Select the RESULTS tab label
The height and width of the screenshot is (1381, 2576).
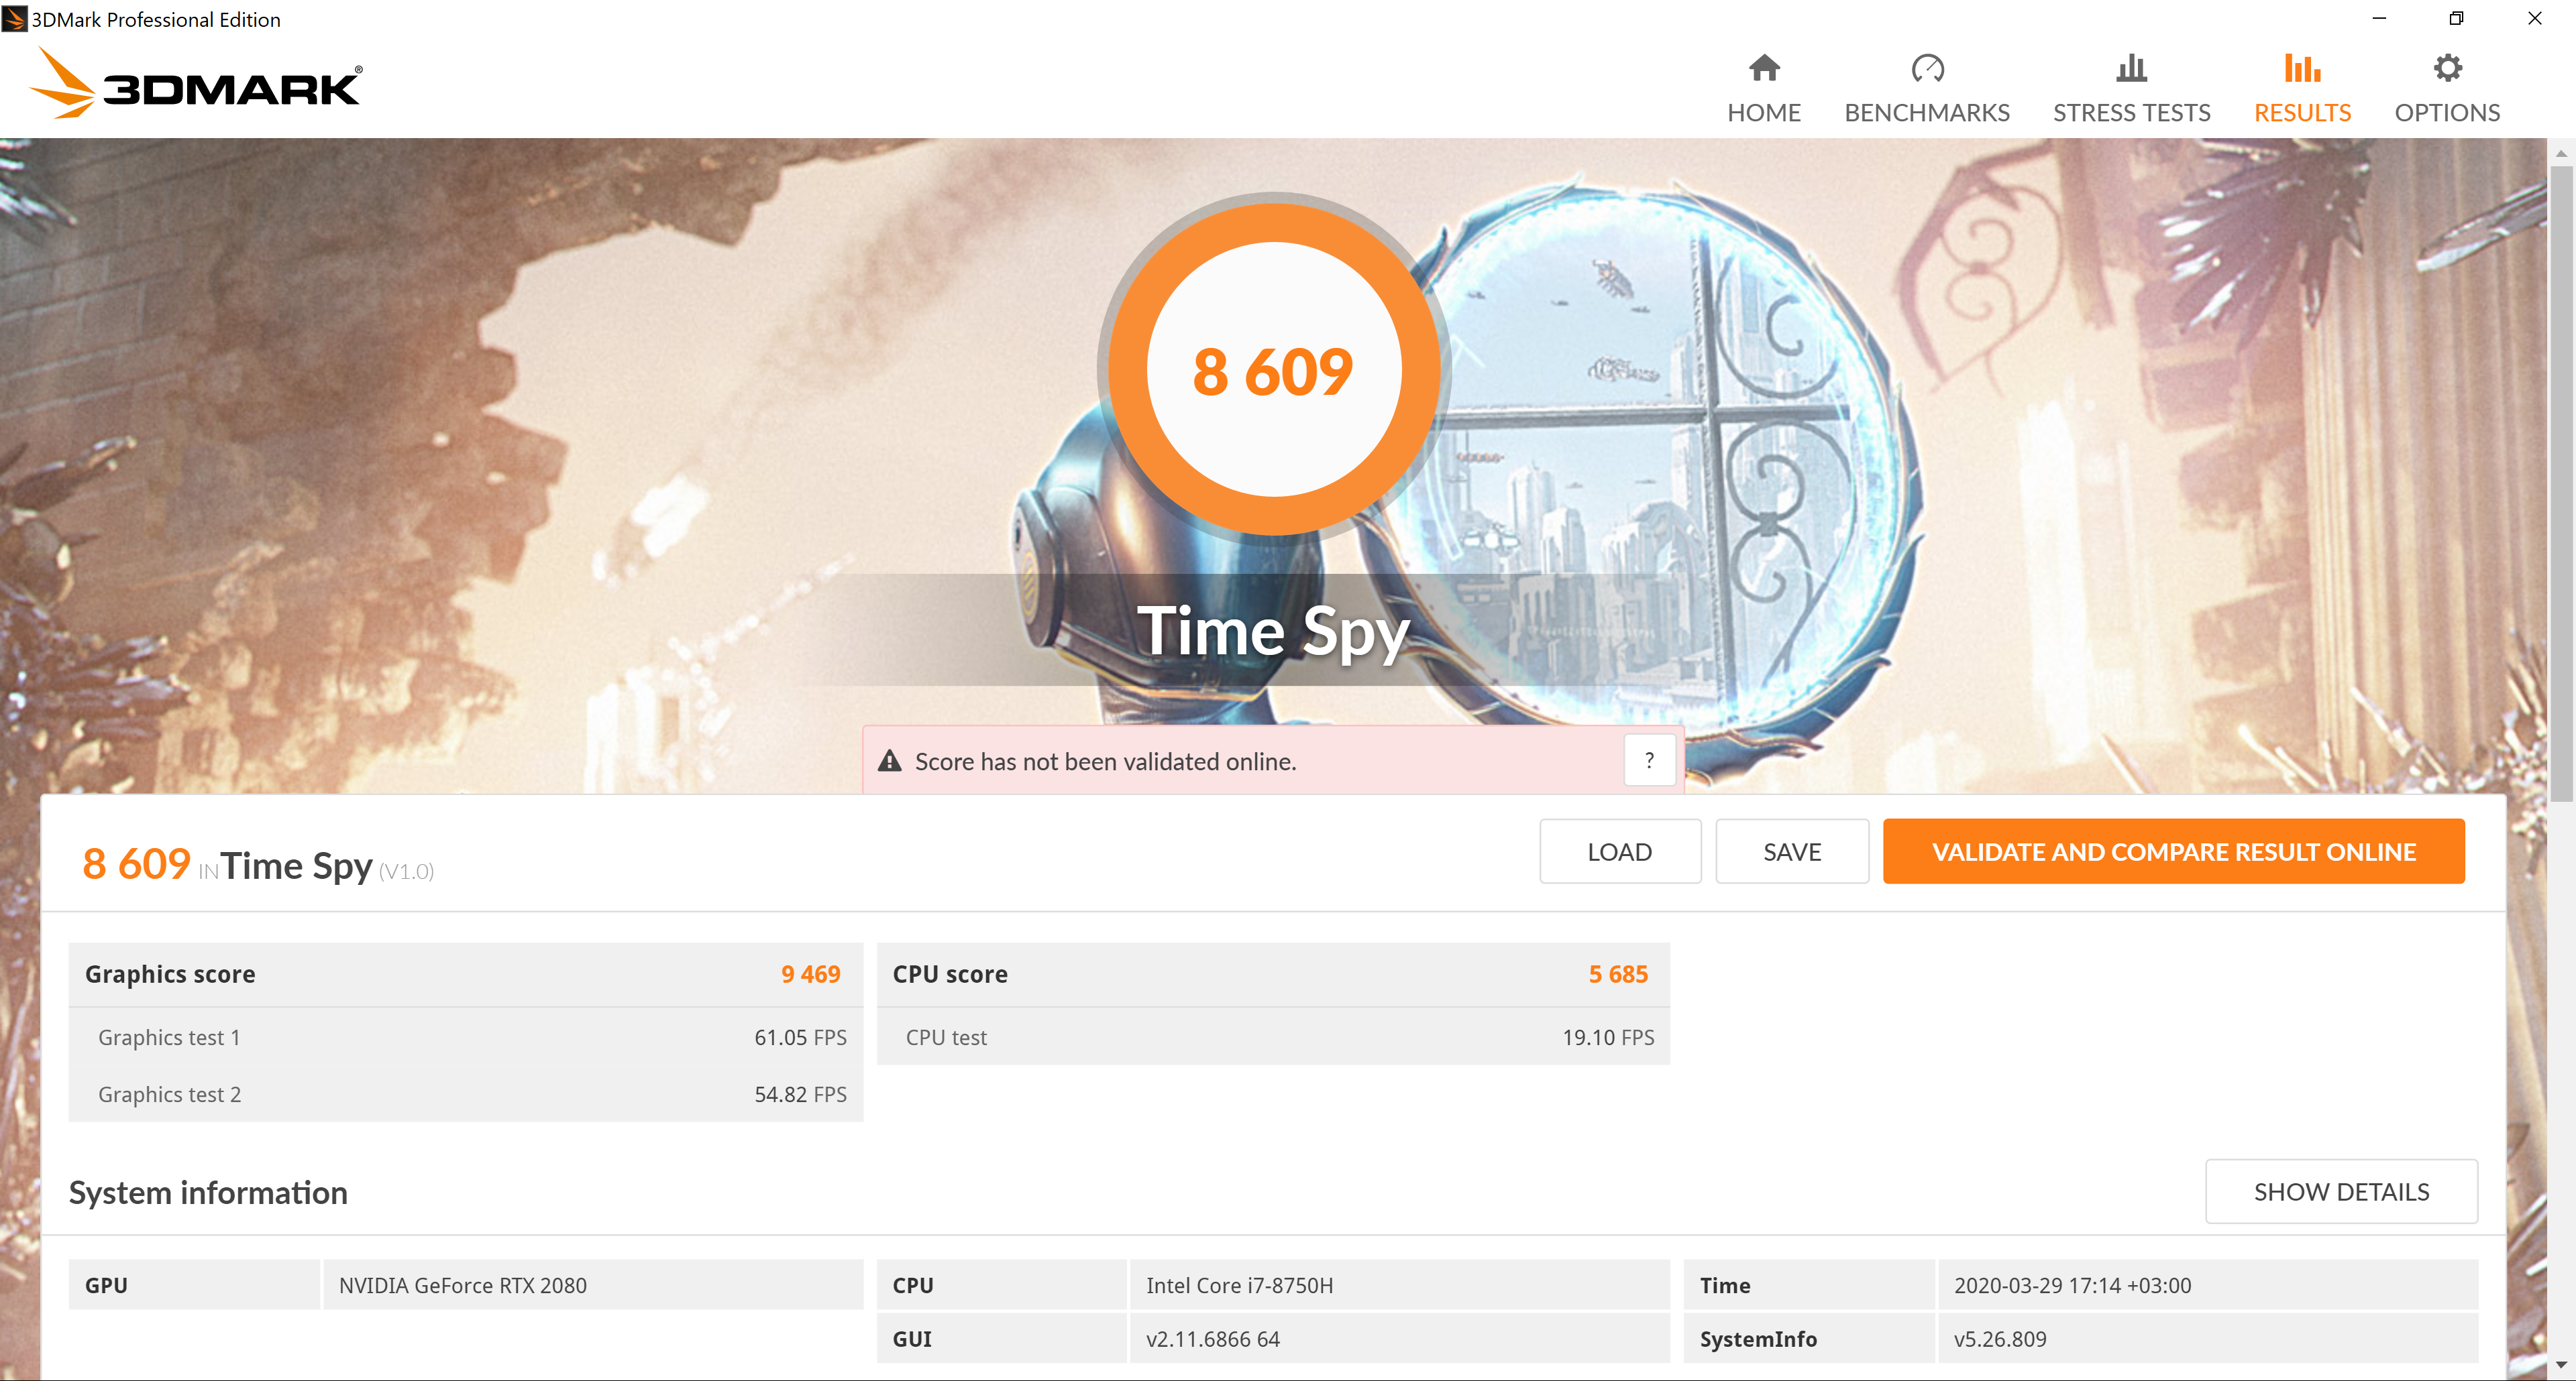click(2302, 113)
